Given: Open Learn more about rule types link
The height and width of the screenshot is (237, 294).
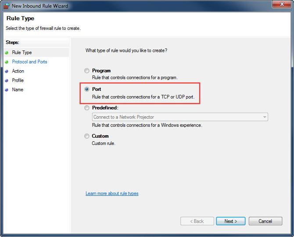Looking at the screenshot, I should 112,193.
